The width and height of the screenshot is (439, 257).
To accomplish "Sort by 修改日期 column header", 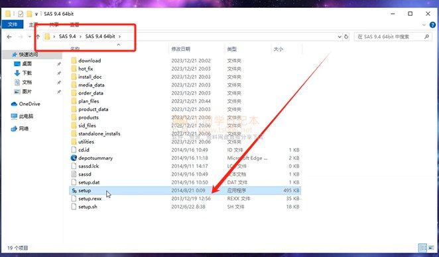I will (181, 49).
